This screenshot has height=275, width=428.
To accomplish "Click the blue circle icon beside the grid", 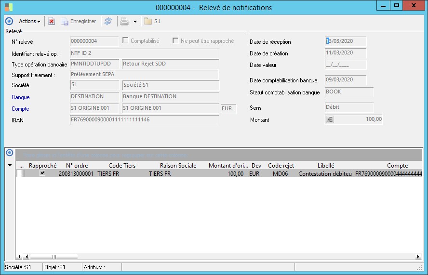I will [x=9, y=153].
